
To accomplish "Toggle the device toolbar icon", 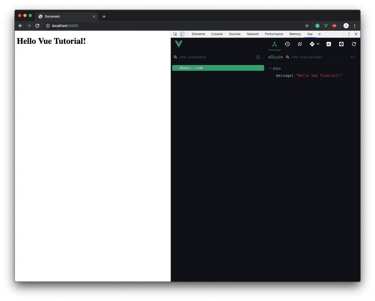I will click(182, 34).
